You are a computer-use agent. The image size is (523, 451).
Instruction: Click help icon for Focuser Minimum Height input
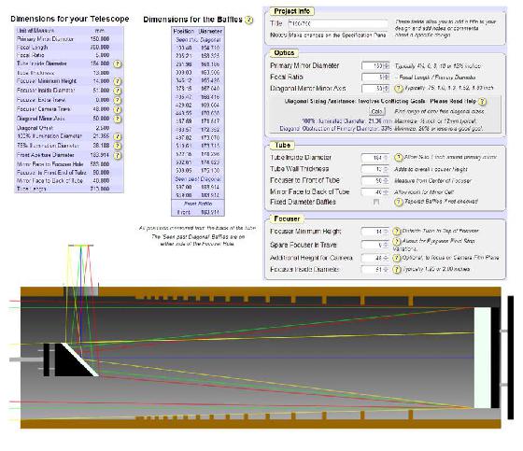pyautogui.click(x=396, y=232)
